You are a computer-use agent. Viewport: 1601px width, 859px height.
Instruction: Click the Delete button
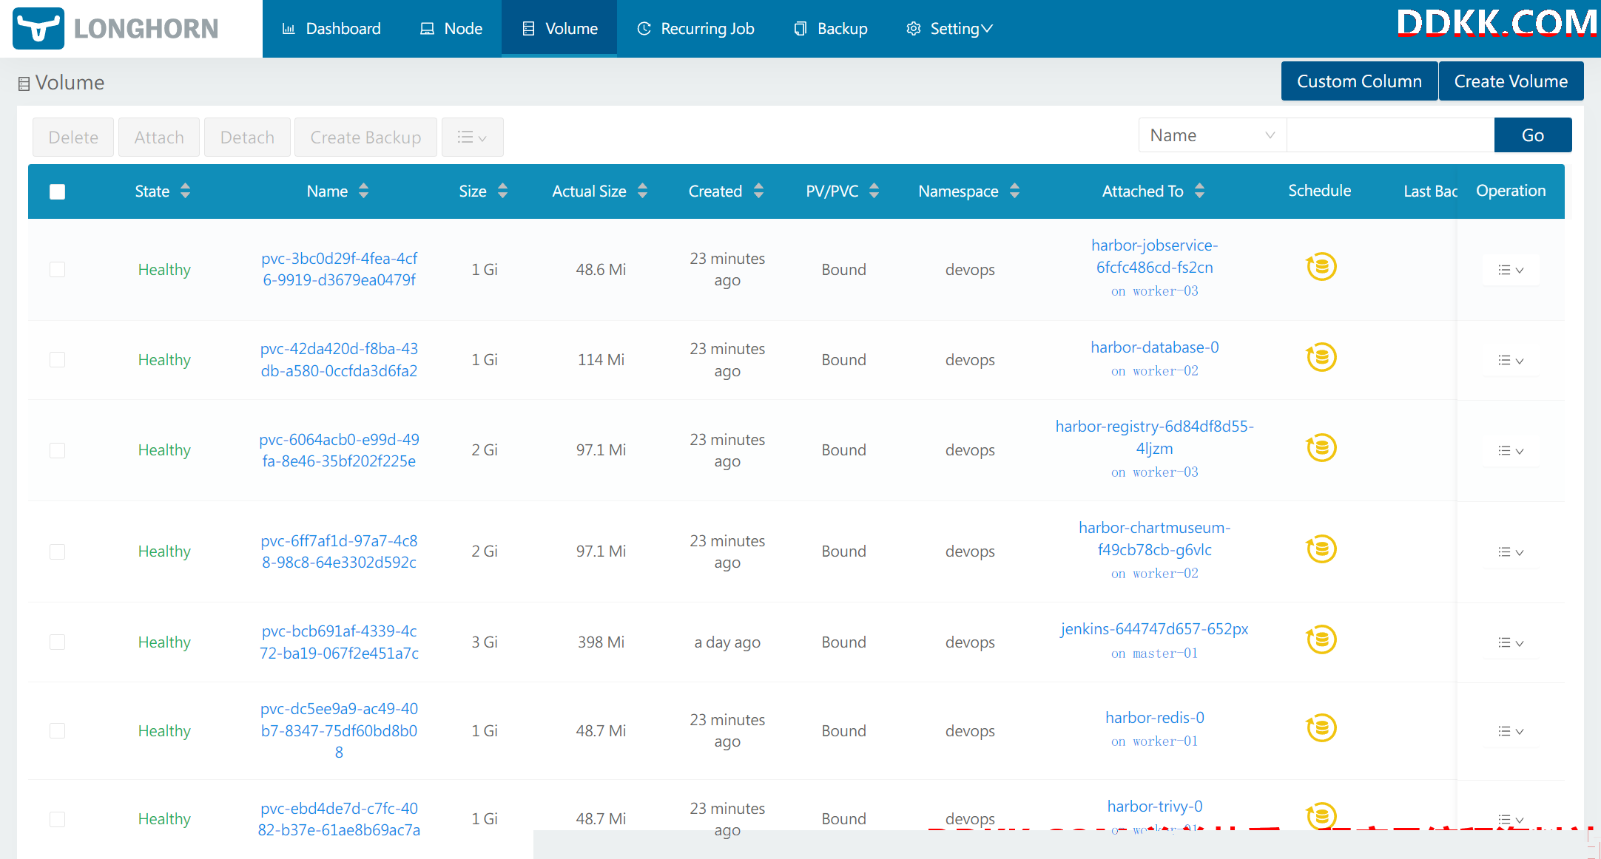[x=73, y=137]
